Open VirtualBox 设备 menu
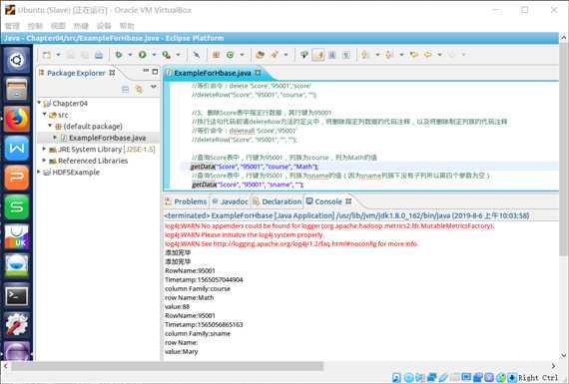 tap(104, 26)
